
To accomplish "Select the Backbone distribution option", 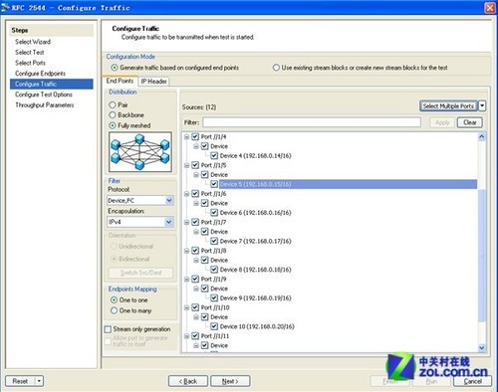I will tap(113, 115).
